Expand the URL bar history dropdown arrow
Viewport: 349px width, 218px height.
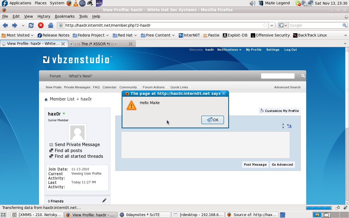272,25
